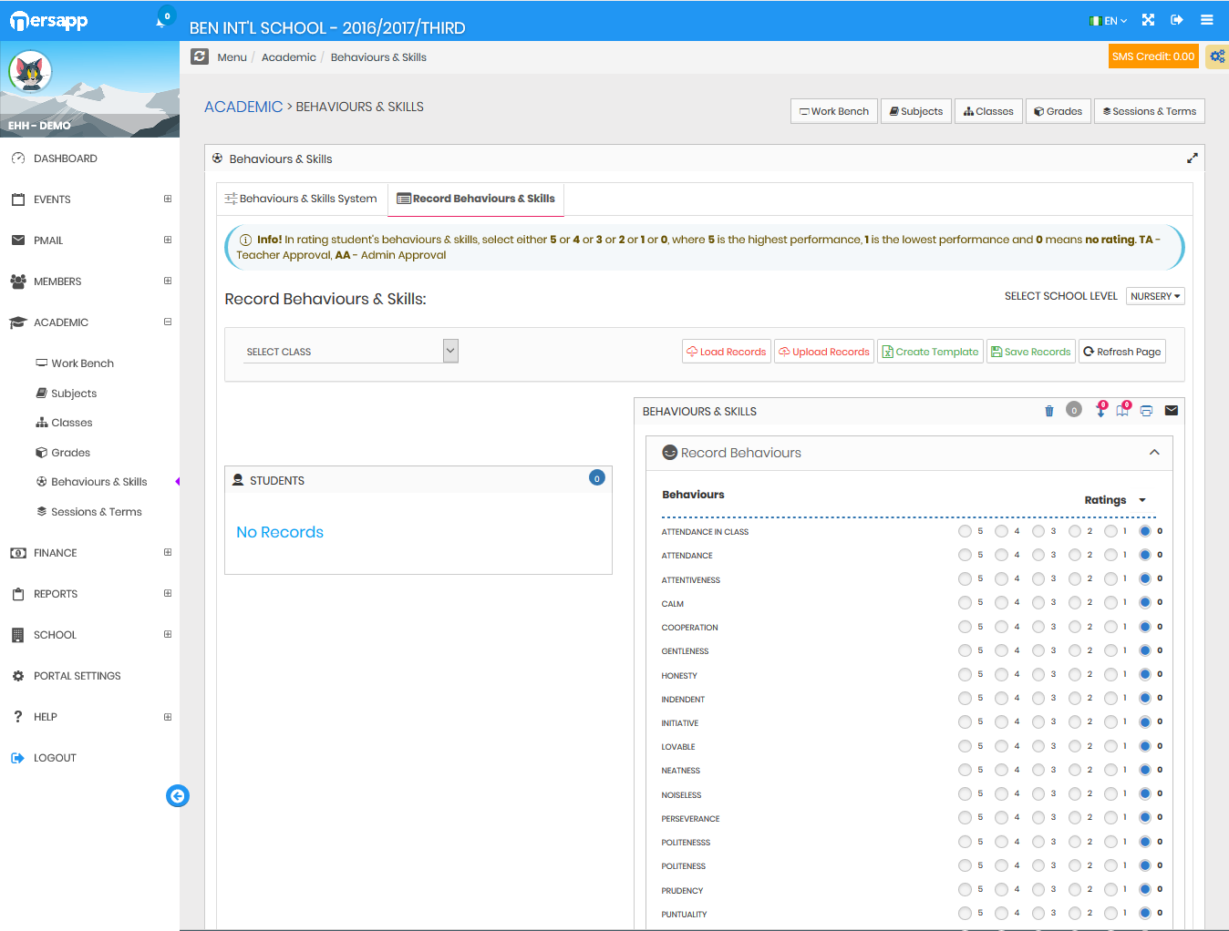The width and height of the screenshot is (1229, 931).
Task: Open Work Bench under Academic in sidebar
Action: 82,363
